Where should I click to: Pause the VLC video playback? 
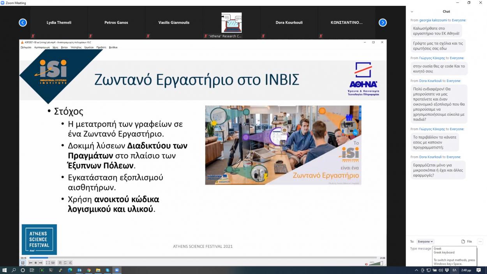pos(23,263)
